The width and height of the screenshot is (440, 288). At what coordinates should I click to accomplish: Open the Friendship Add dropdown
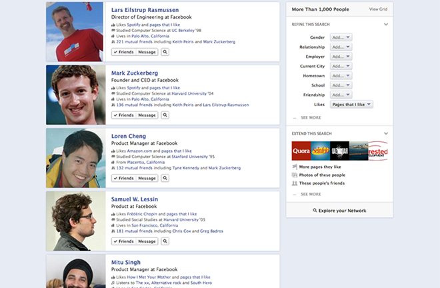click(341, 95)
